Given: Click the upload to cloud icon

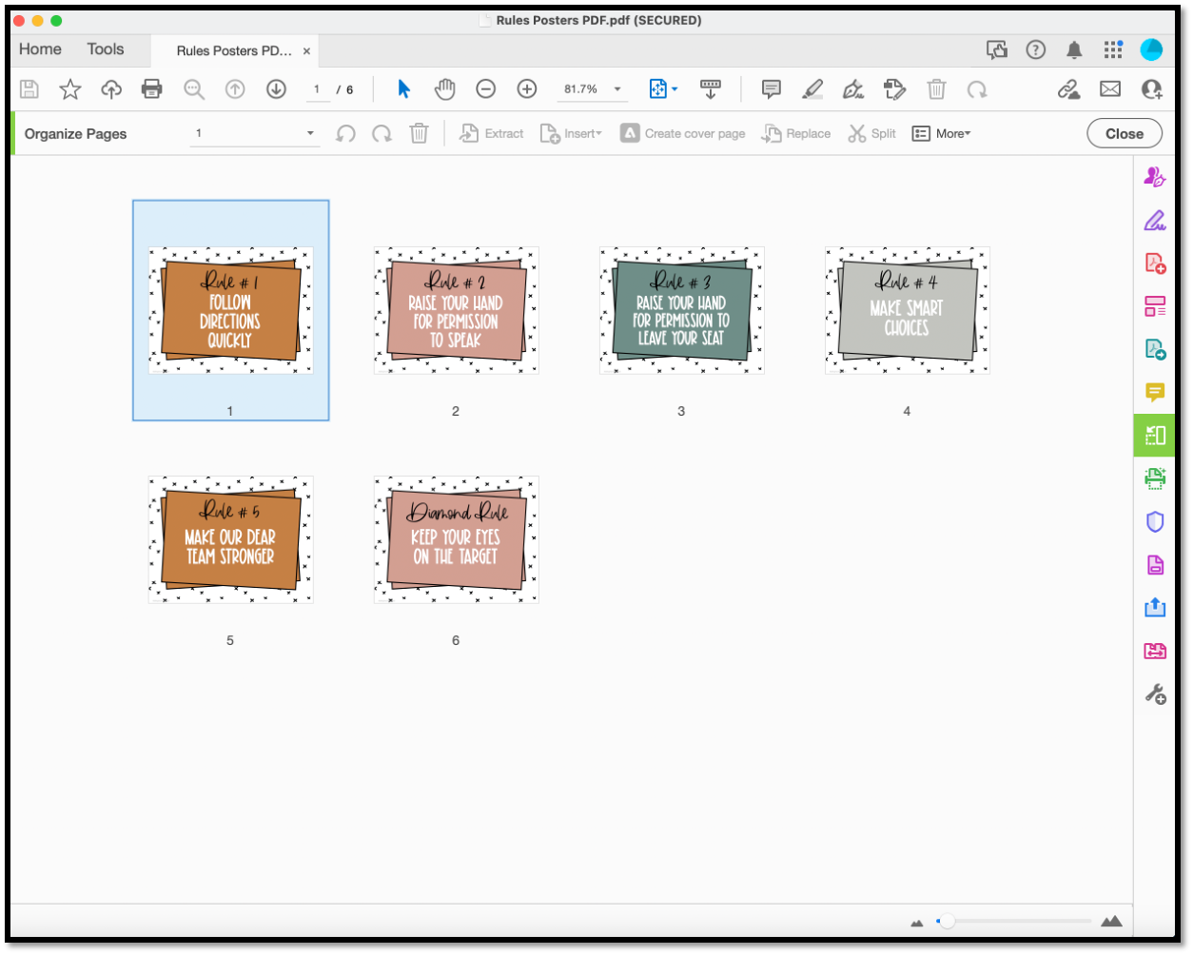Looking at the screenshot, I should [111, 89].
